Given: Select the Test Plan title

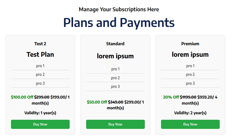Looking at the screenshot, I should pos(40,54).
